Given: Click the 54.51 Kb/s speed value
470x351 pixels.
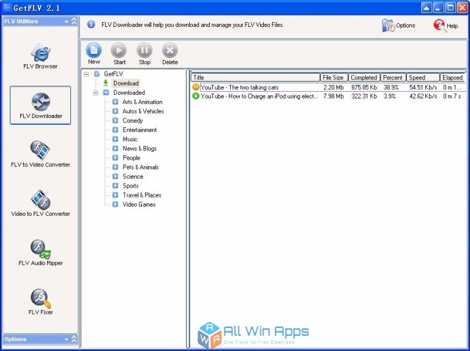Looking at the screenshot, I should point(423,87).
